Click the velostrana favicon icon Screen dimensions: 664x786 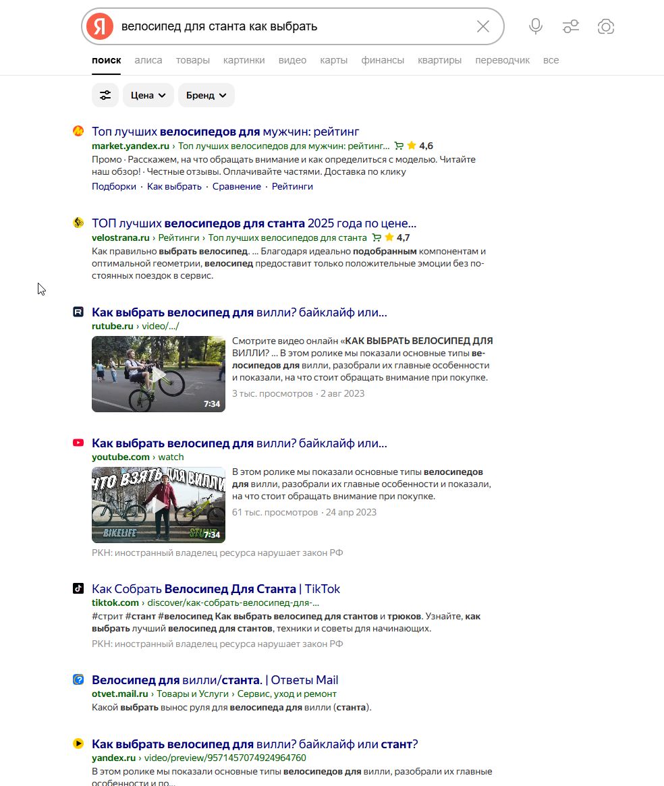click(x=78, y=223)
